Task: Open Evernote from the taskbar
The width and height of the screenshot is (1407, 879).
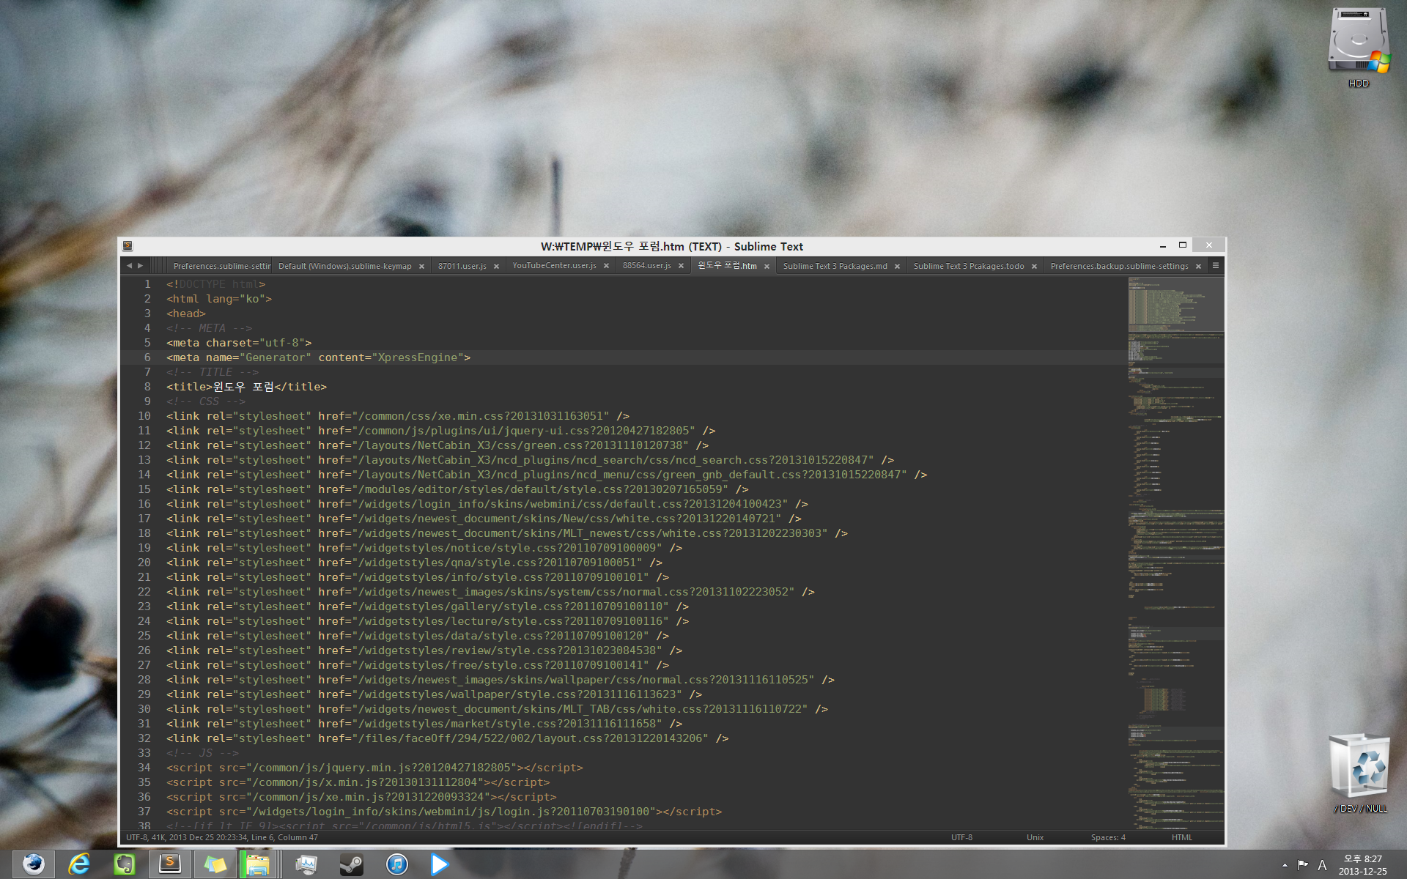Action: 125,864
